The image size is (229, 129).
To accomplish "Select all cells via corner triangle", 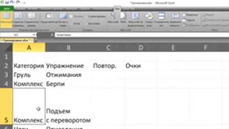I will click(9, 48).
